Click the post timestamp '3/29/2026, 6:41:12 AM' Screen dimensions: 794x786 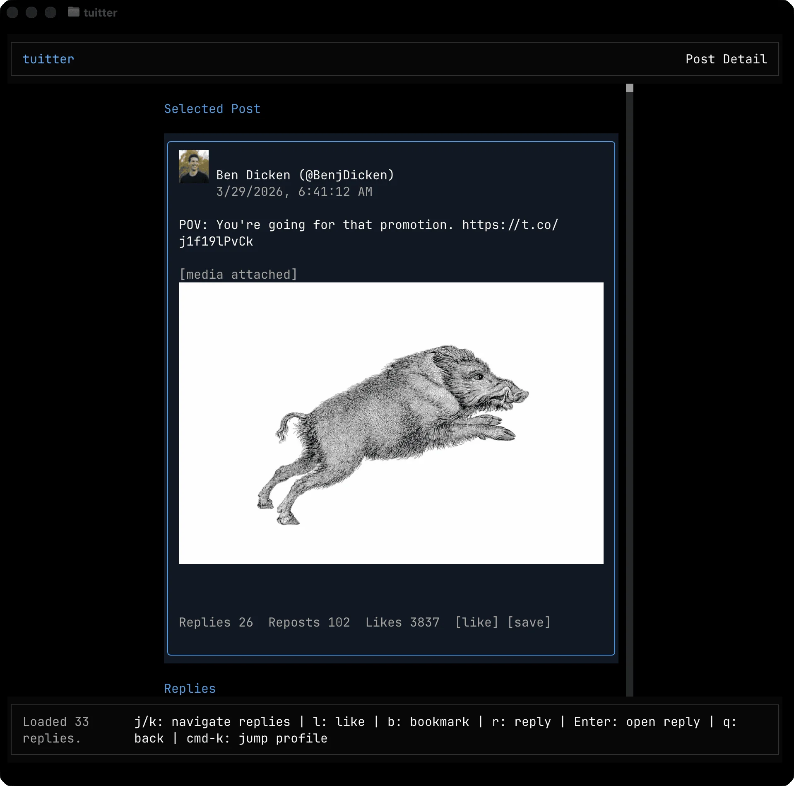click(294, 192)
